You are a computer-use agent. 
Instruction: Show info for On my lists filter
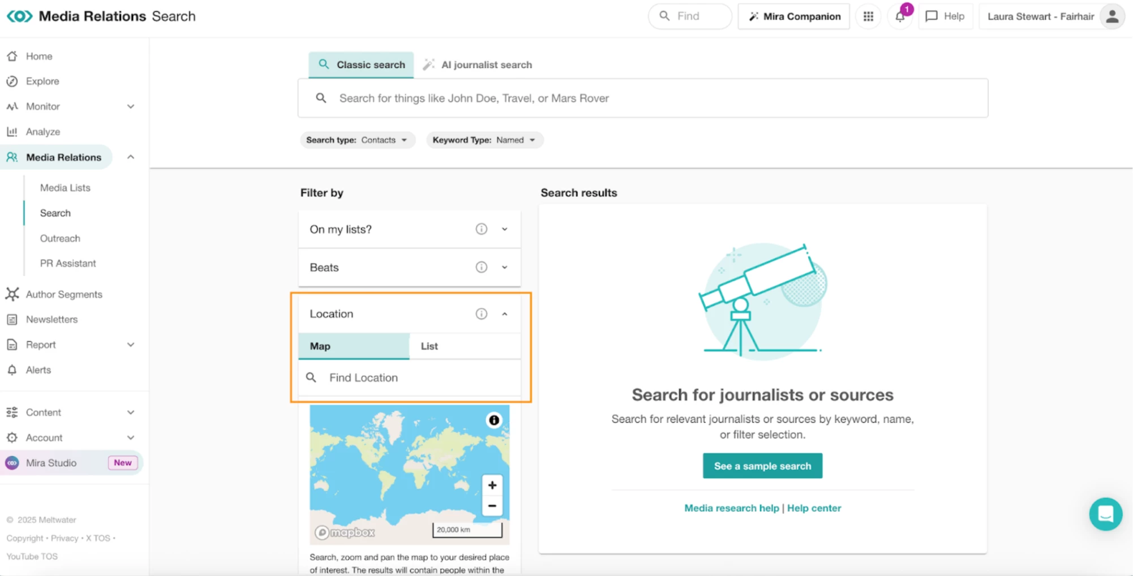[481, 229]
